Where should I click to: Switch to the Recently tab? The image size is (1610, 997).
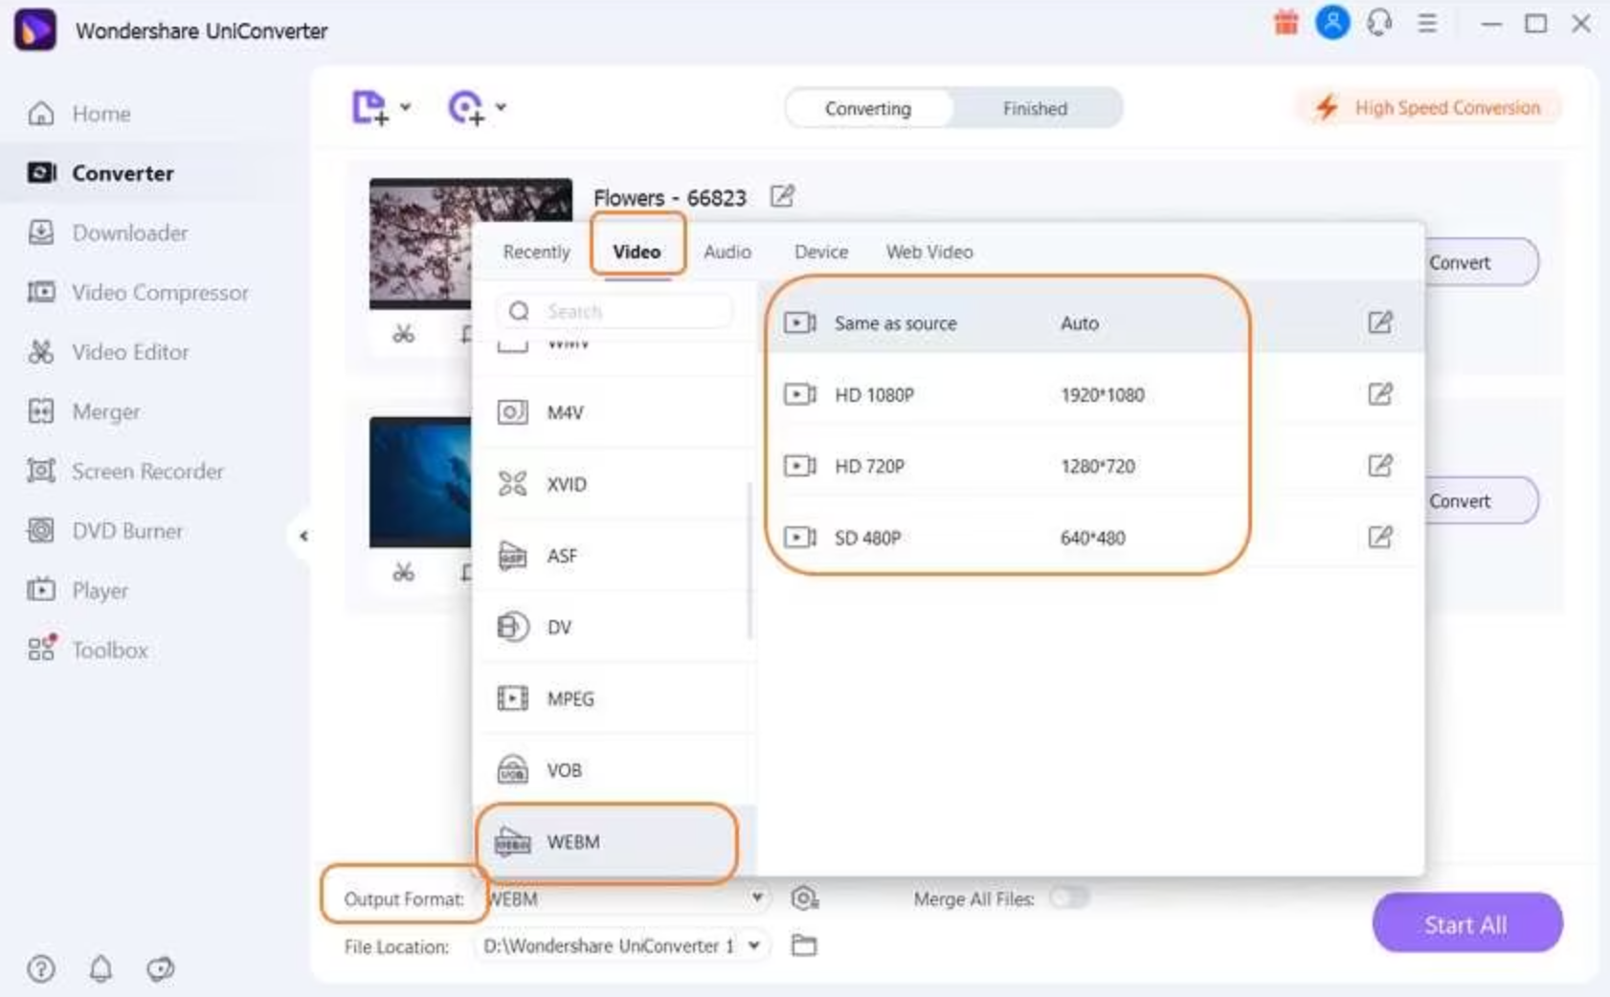[536, 252]
